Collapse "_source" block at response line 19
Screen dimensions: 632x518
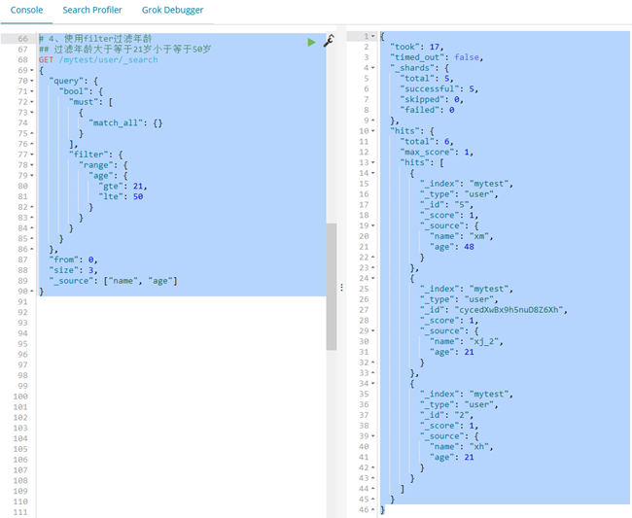click(x=372, y=225)
